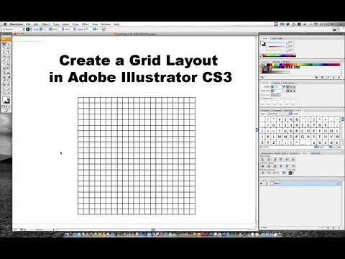
Task: Click the Vertical Distribute Top icon
Action: tap(262, 166)
